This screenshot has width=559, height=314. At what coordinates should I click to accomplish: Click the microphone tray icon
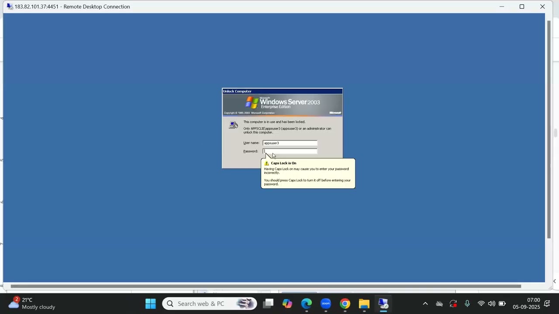(x=467, y=304)
